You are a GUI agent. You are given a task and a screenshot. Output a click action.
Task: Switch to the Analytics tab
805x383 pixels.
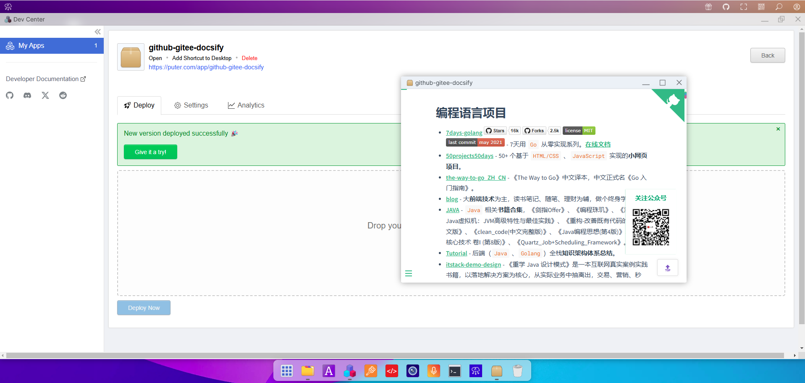[246, 105]
